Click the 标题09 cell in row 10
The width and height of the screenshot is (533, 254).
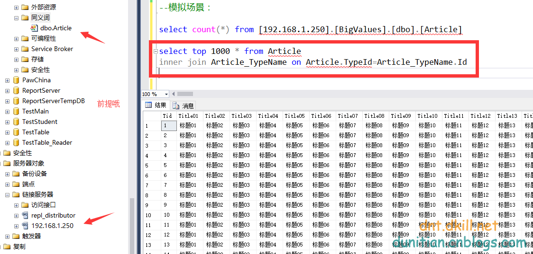[x=402, y=215]
